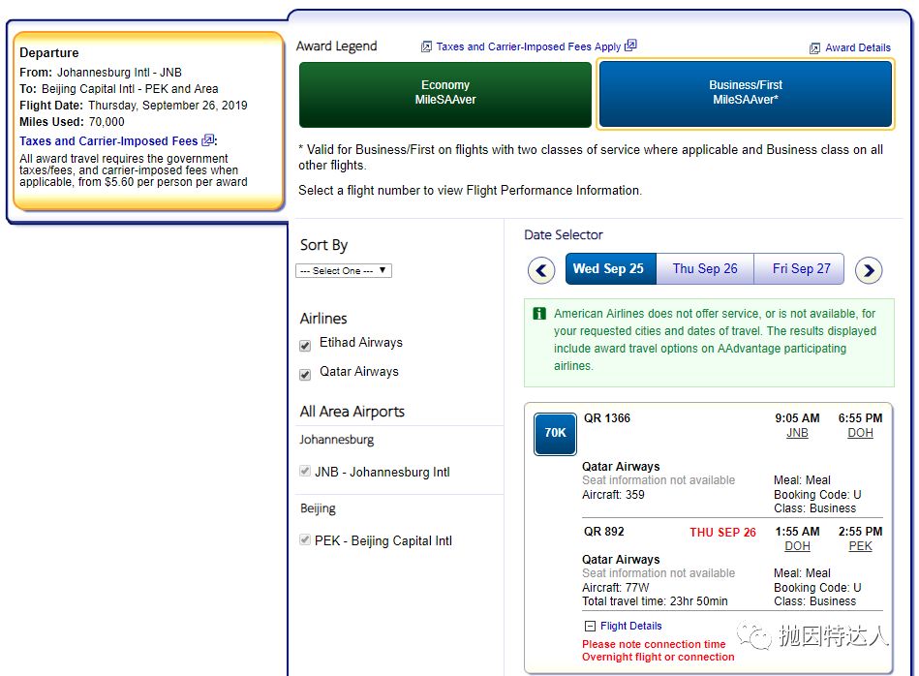Click 'Miles Used: 70,000' text
This screenshot has width=919, height=676.
pyautogui.click(x=72, y=122)
